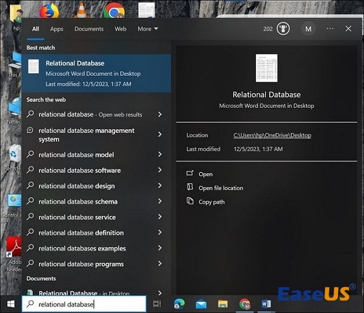Open Microsoft Word from the taskbar
Image resolution: width=364 pixels, height=313 pixels.
point(266,304)
